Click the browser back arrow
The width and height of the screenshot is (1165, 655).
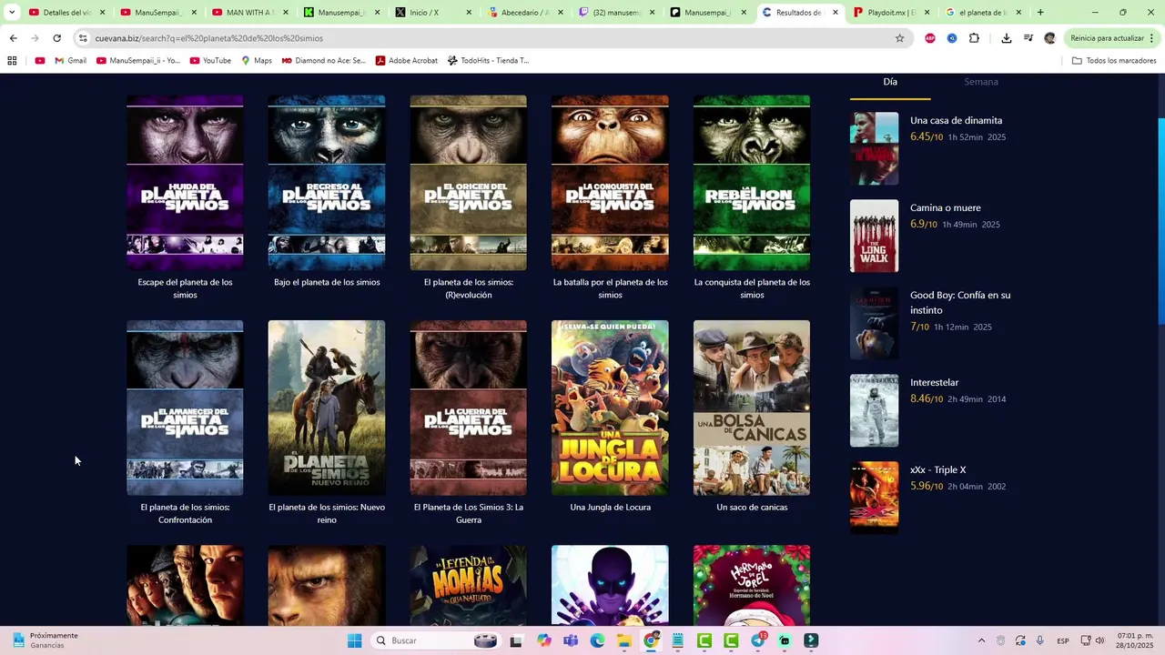tap(13, 38)
